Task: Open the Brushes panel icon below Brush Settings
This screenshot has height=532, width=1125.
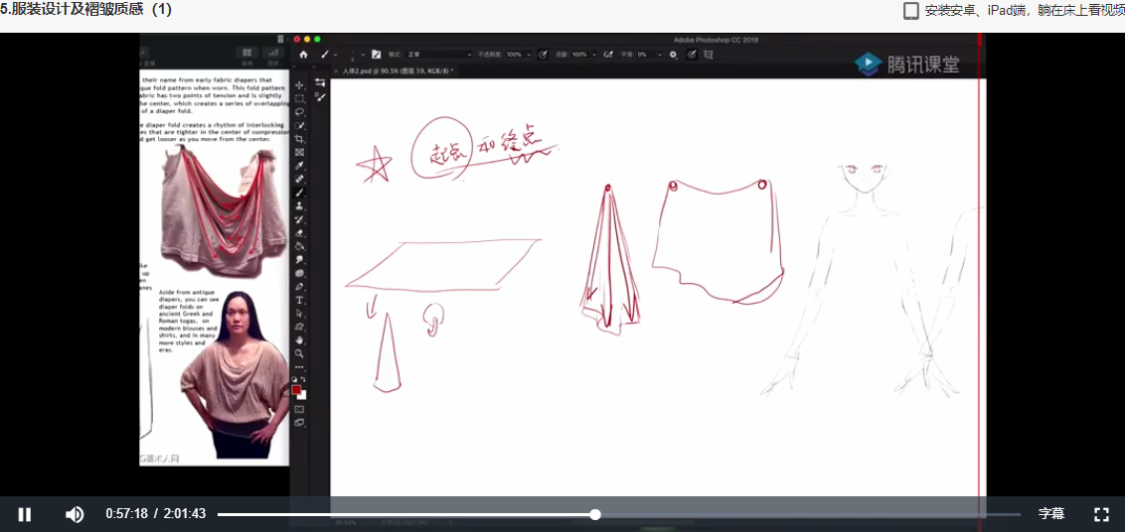Action: point(320,97)
